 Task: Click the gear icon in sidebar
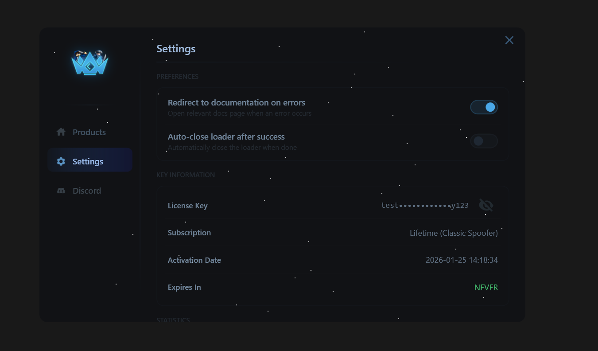pos(61,161)
